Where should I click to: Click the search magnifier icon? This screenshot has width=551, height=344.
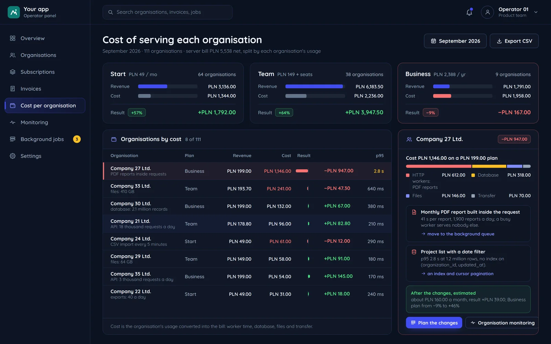point(111,12)
